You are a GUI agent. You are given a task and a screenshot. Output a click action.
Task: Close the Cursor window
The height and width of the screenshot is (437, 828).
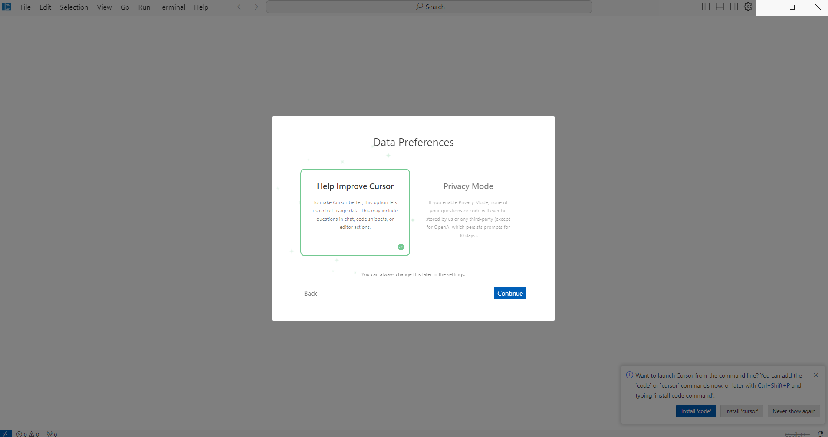tap(817, 7)
